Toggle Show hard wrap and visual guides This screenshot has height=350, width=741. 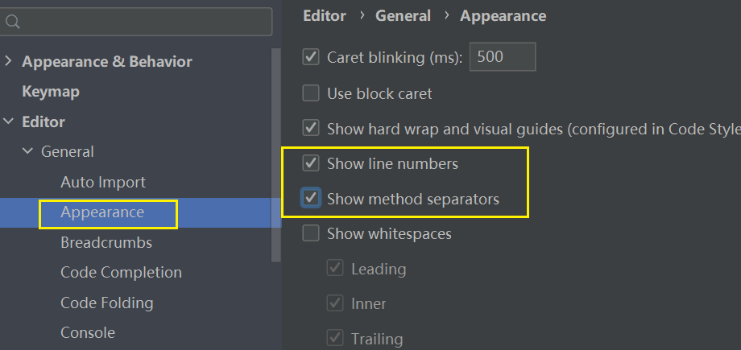coord(311,128)
